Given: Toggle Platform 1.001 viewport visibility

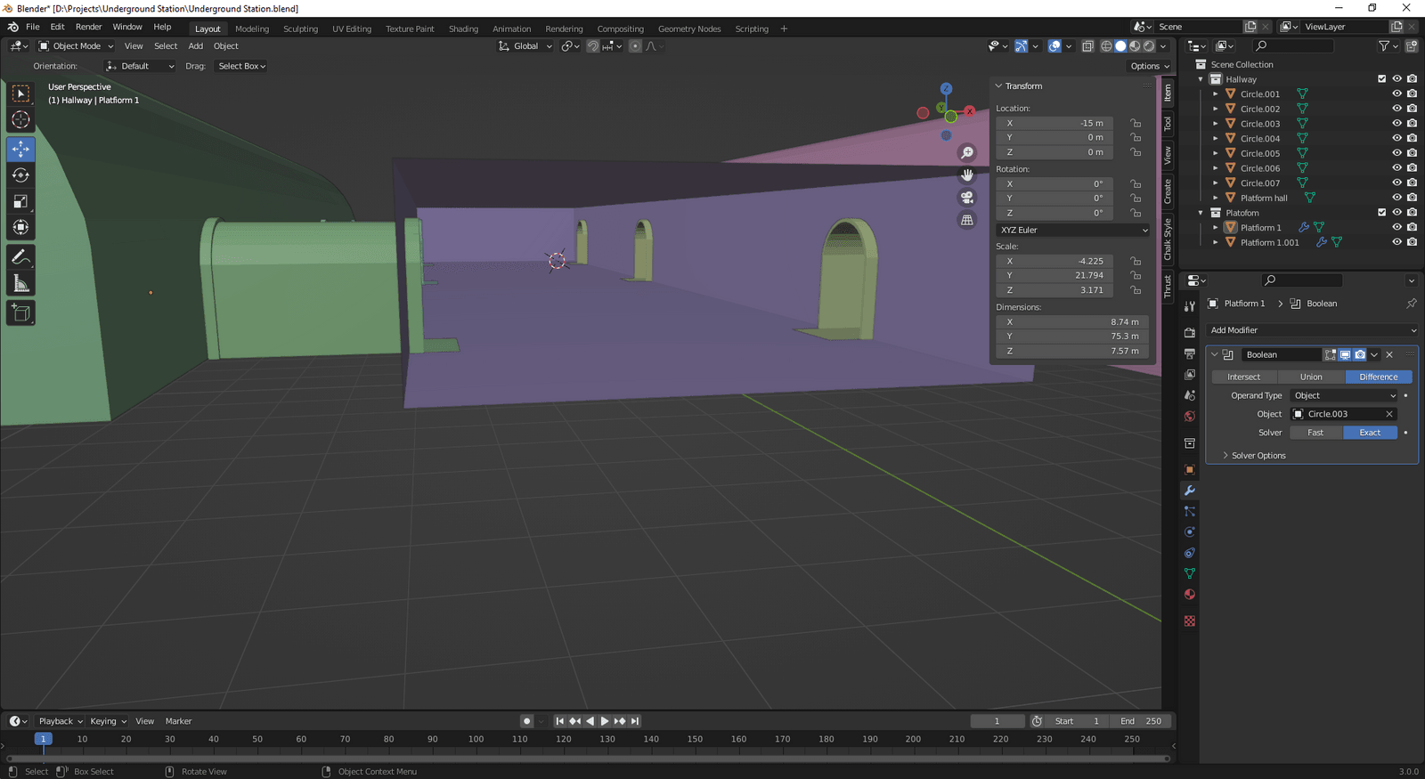Looking at the screenshot, I should pos(1396,242).
